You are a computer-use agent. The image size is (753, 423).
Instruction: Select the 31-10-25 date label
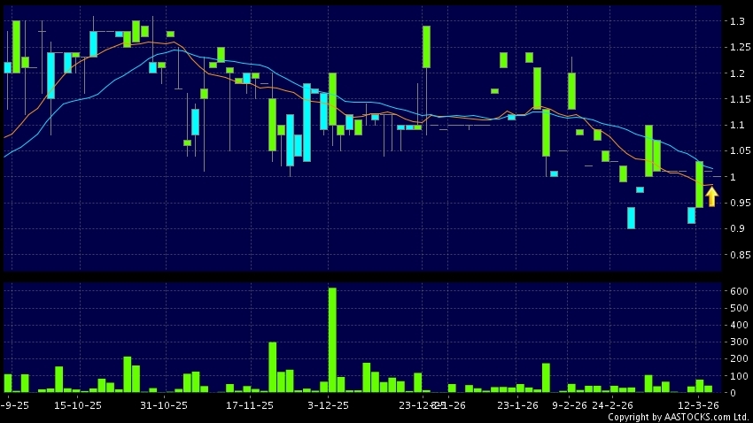coord(164,404)
